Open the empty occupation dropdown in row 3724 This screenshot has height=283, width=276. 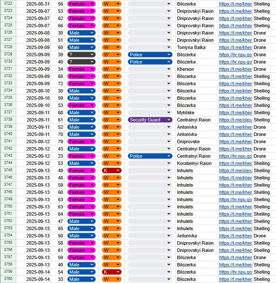pos(150,18)
